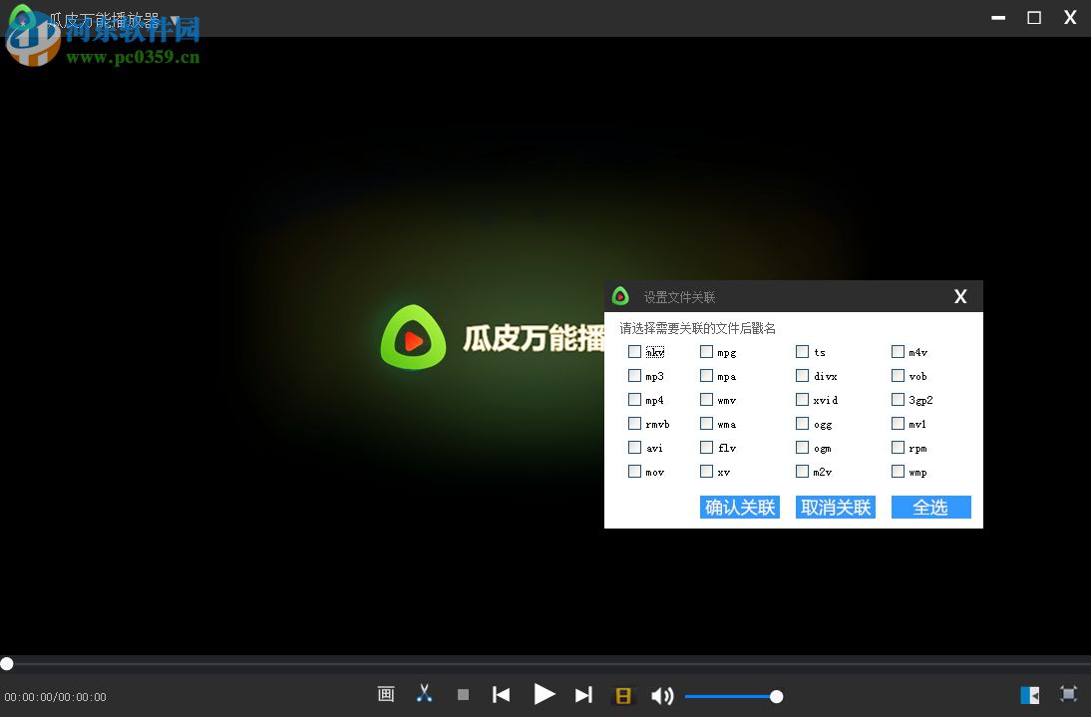The image size is (1091, 717).
Task: Toggle fullscreen with the bottom-right icon
Action: [x=1068, y=694]
